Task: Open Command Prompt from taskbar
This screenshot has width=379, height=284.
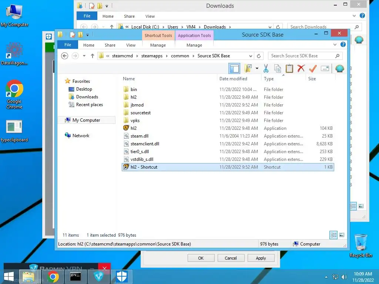Action: (x=76, y=277)
